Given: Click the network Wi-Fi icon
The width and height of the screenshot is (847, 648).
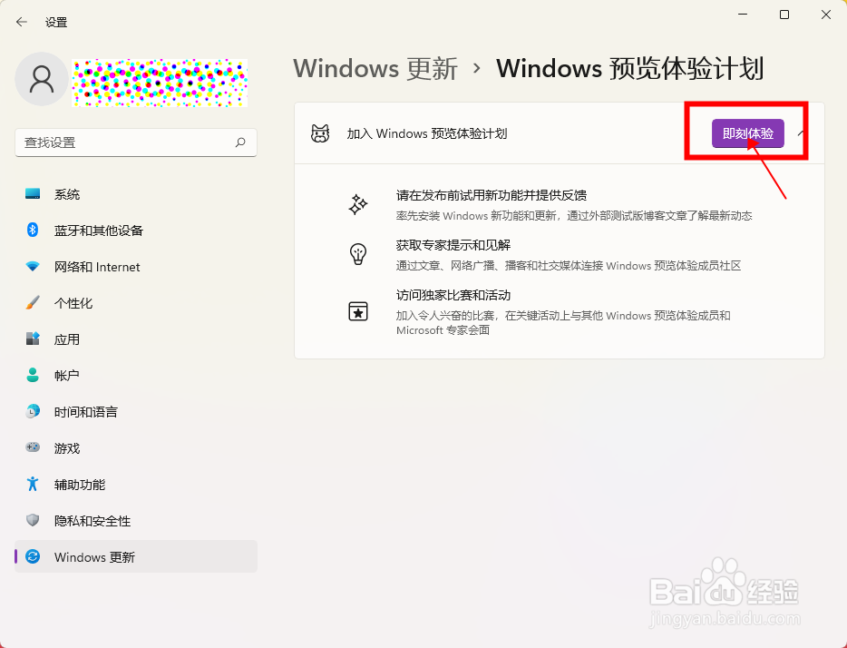Looking at the screenshot, I should click(x=33, y=267).
